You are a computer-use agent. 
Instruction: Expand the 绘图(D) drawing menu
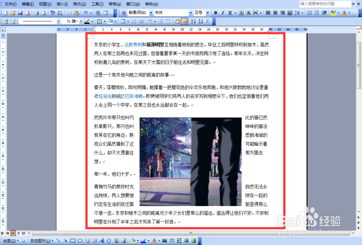[11, 241]
